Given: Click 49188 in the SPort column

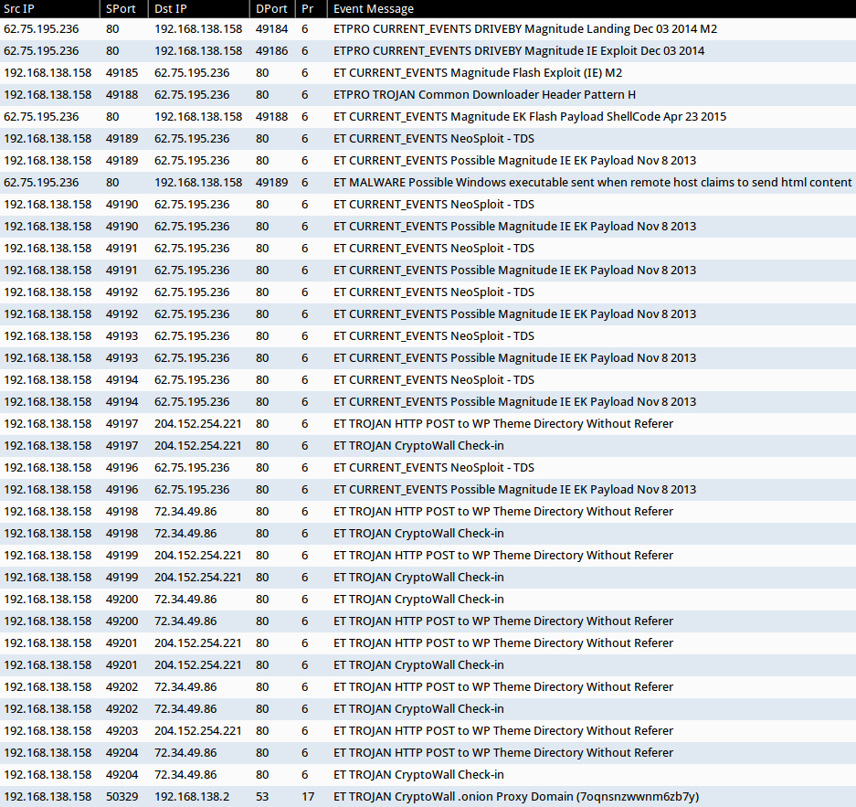Looking at the screenshot, I should pos(122,94).
